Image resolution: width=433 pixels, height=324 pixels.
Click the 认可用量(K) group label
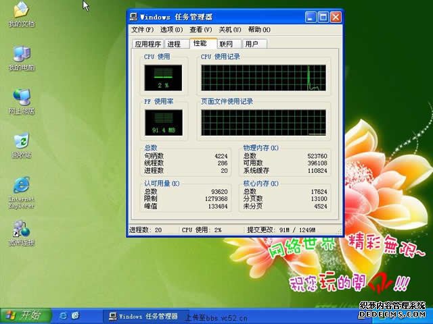162,184
